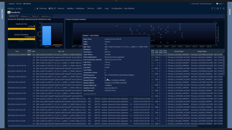The height and width of the screenshot is (130, 232).
Task: Open the Memory tab
Action: [61, 8]
